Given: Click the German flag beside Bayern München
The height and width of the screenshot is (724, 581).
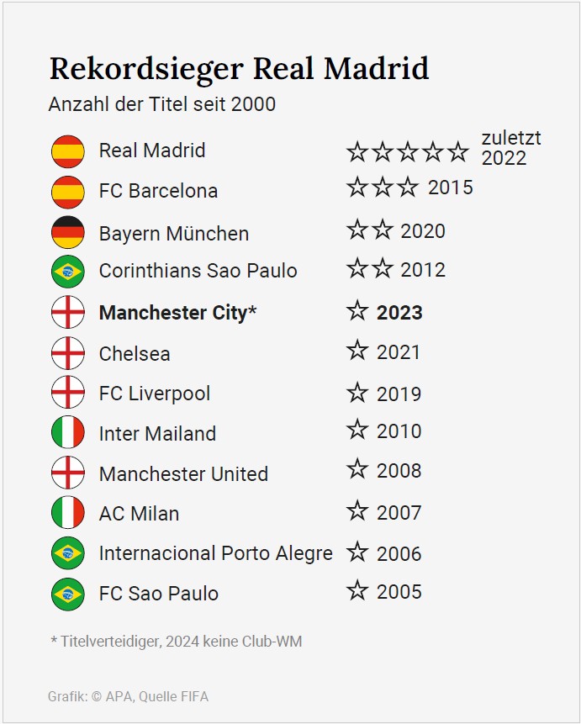Looking at the screenshot, I should tap(67, 233).
